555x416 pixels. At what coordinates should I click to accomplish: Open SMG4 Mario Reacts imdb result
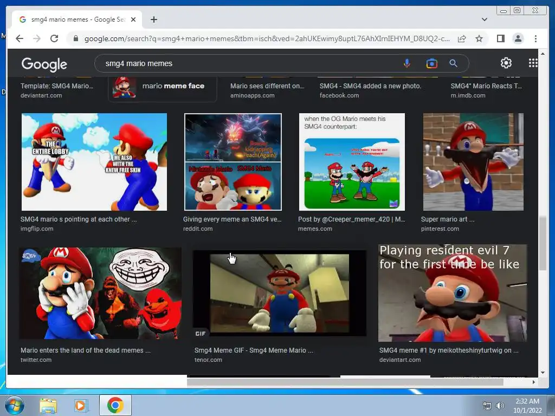pyautogui.click(x=486, y=90)
